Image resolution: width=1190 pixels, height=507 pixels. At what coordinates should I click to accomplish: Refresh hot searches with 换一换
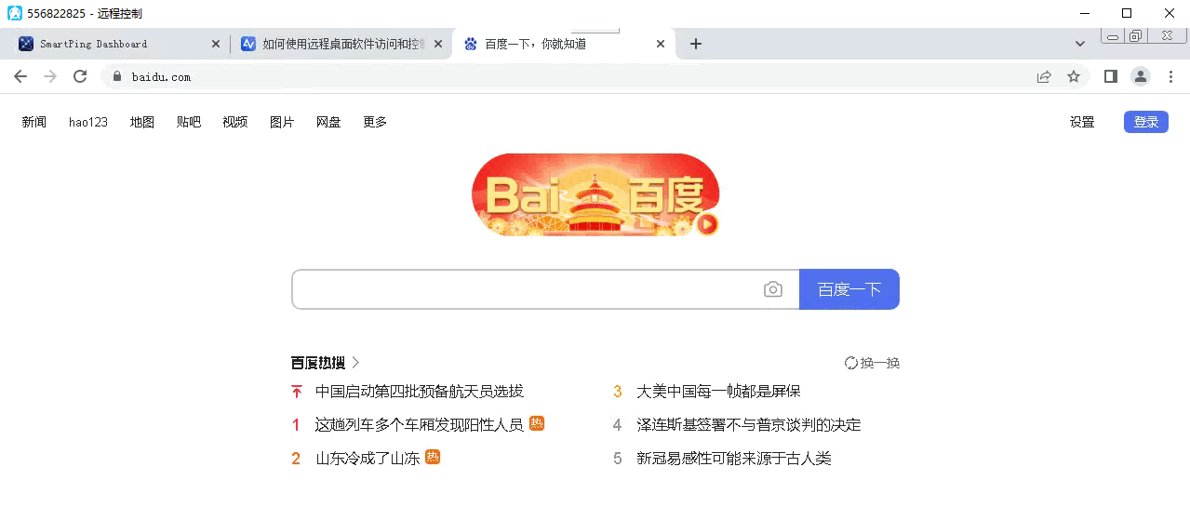click(872, 363)
